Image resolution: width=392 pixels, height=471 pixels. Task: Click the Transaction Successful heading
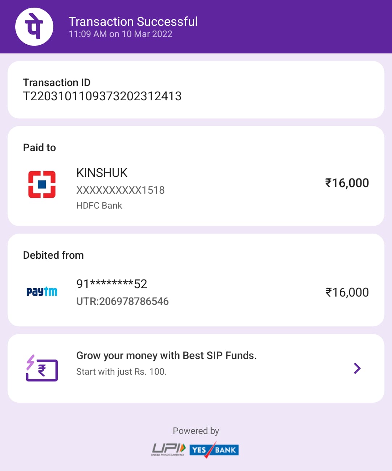pyautogui.click(x=133, y=22)
